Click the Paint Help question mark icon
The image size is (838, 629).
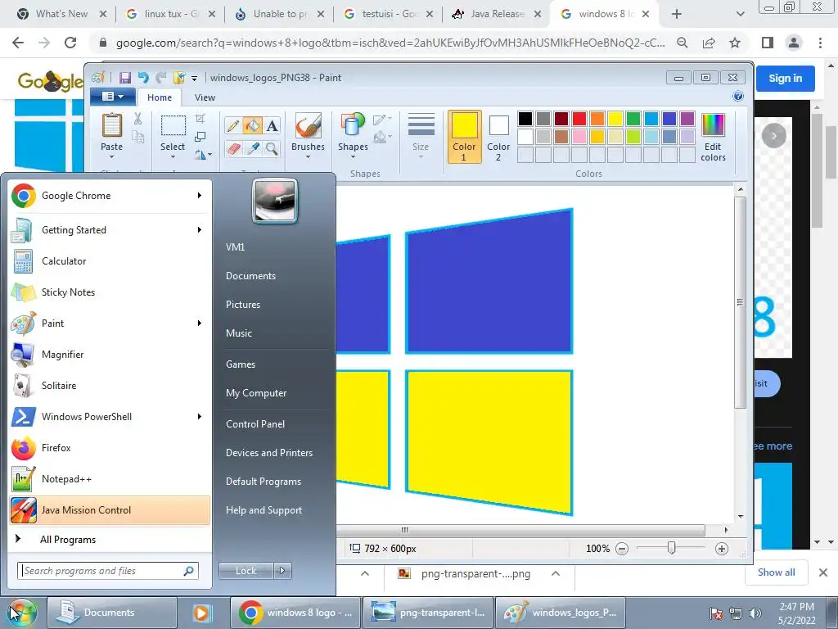738,97
